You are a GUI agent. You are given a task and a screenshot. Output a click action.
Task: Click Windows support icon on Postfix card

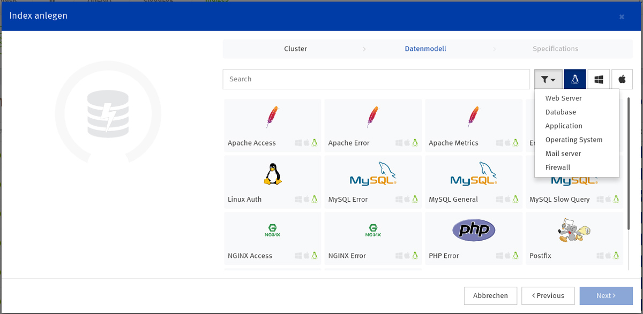click(x=600, y=256)
